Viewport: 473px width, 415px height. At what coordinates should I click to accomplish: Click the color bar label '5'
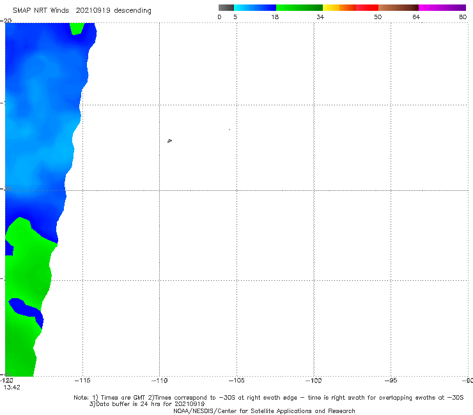235,17
